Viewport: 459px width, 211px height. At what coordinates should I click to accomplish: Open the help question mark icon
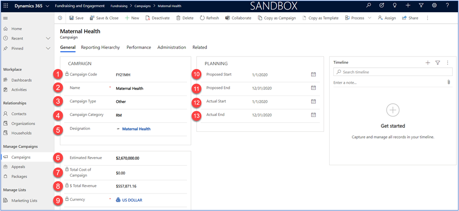click(x=447, y=5)
